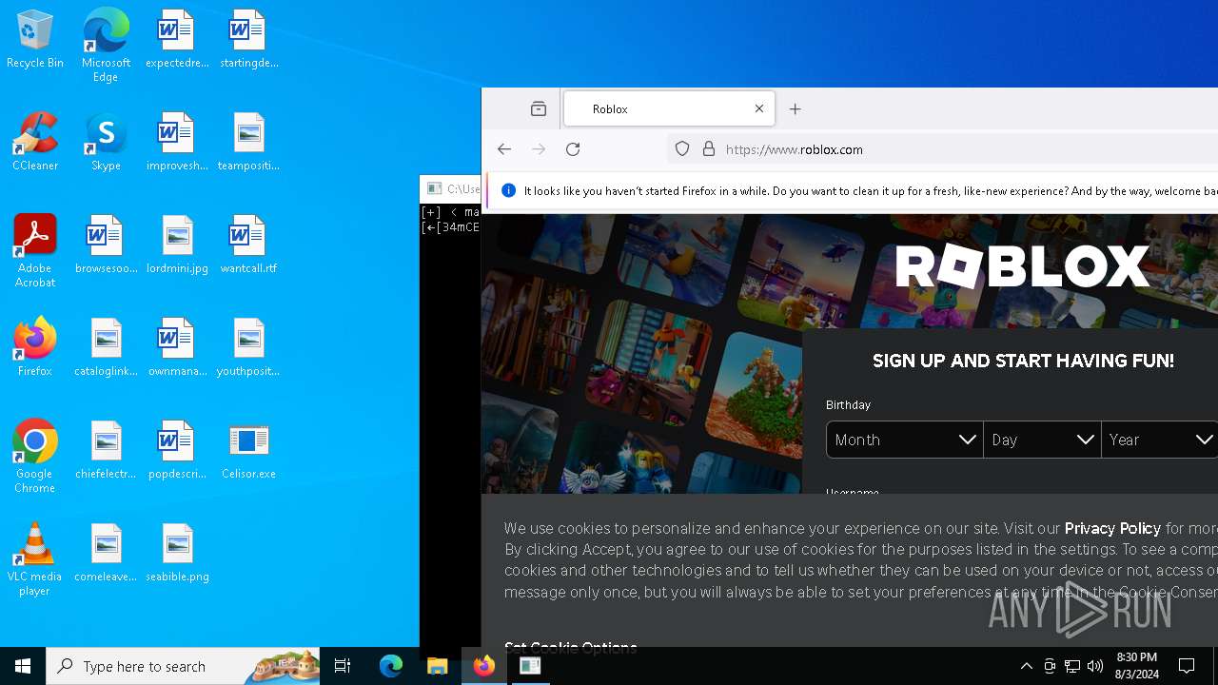Select the ownmana... Word document icon
This screenshot has width=1218, height=685.
point(176,348)
